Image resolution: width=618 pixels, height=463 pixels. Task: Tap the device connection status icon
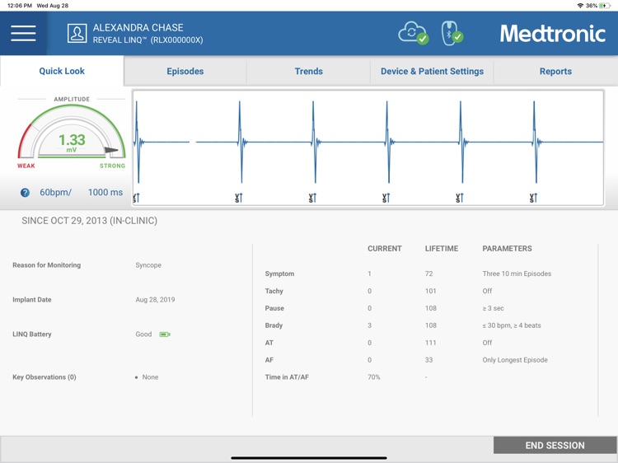(451, 33)
